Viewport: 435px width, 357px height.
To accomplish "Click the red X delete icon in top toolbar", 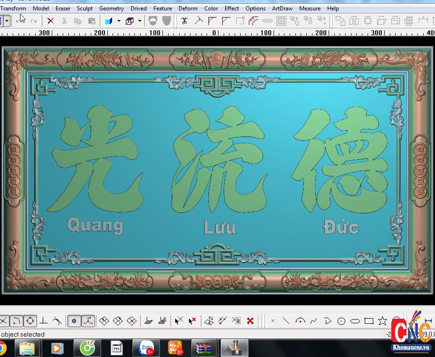I will click(x=50, y=21).
